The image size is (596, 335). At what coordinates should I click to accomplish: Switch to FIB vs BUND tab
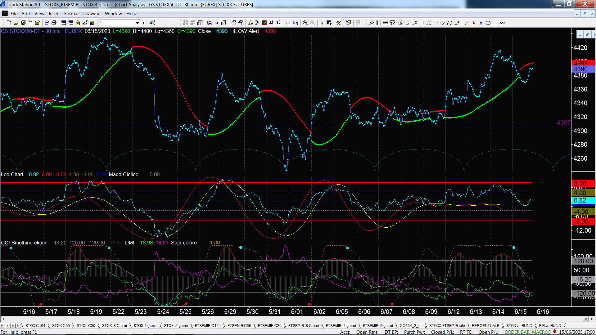[x=550, y=326]
